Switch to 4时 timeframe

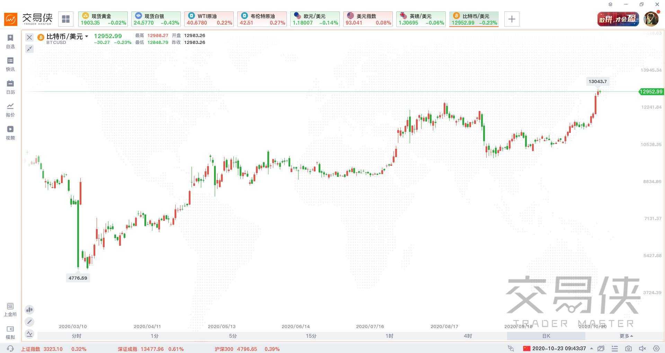(468, 336)
